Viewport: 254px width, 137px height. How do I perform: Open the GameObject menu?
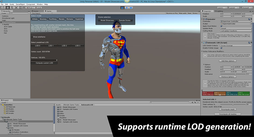pos(20,4)
